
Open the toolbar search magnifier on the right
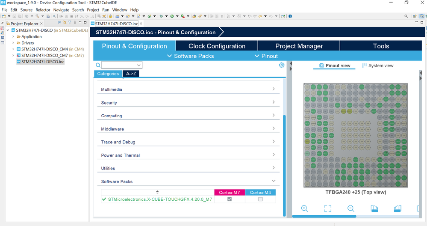(x=406, y=16)
